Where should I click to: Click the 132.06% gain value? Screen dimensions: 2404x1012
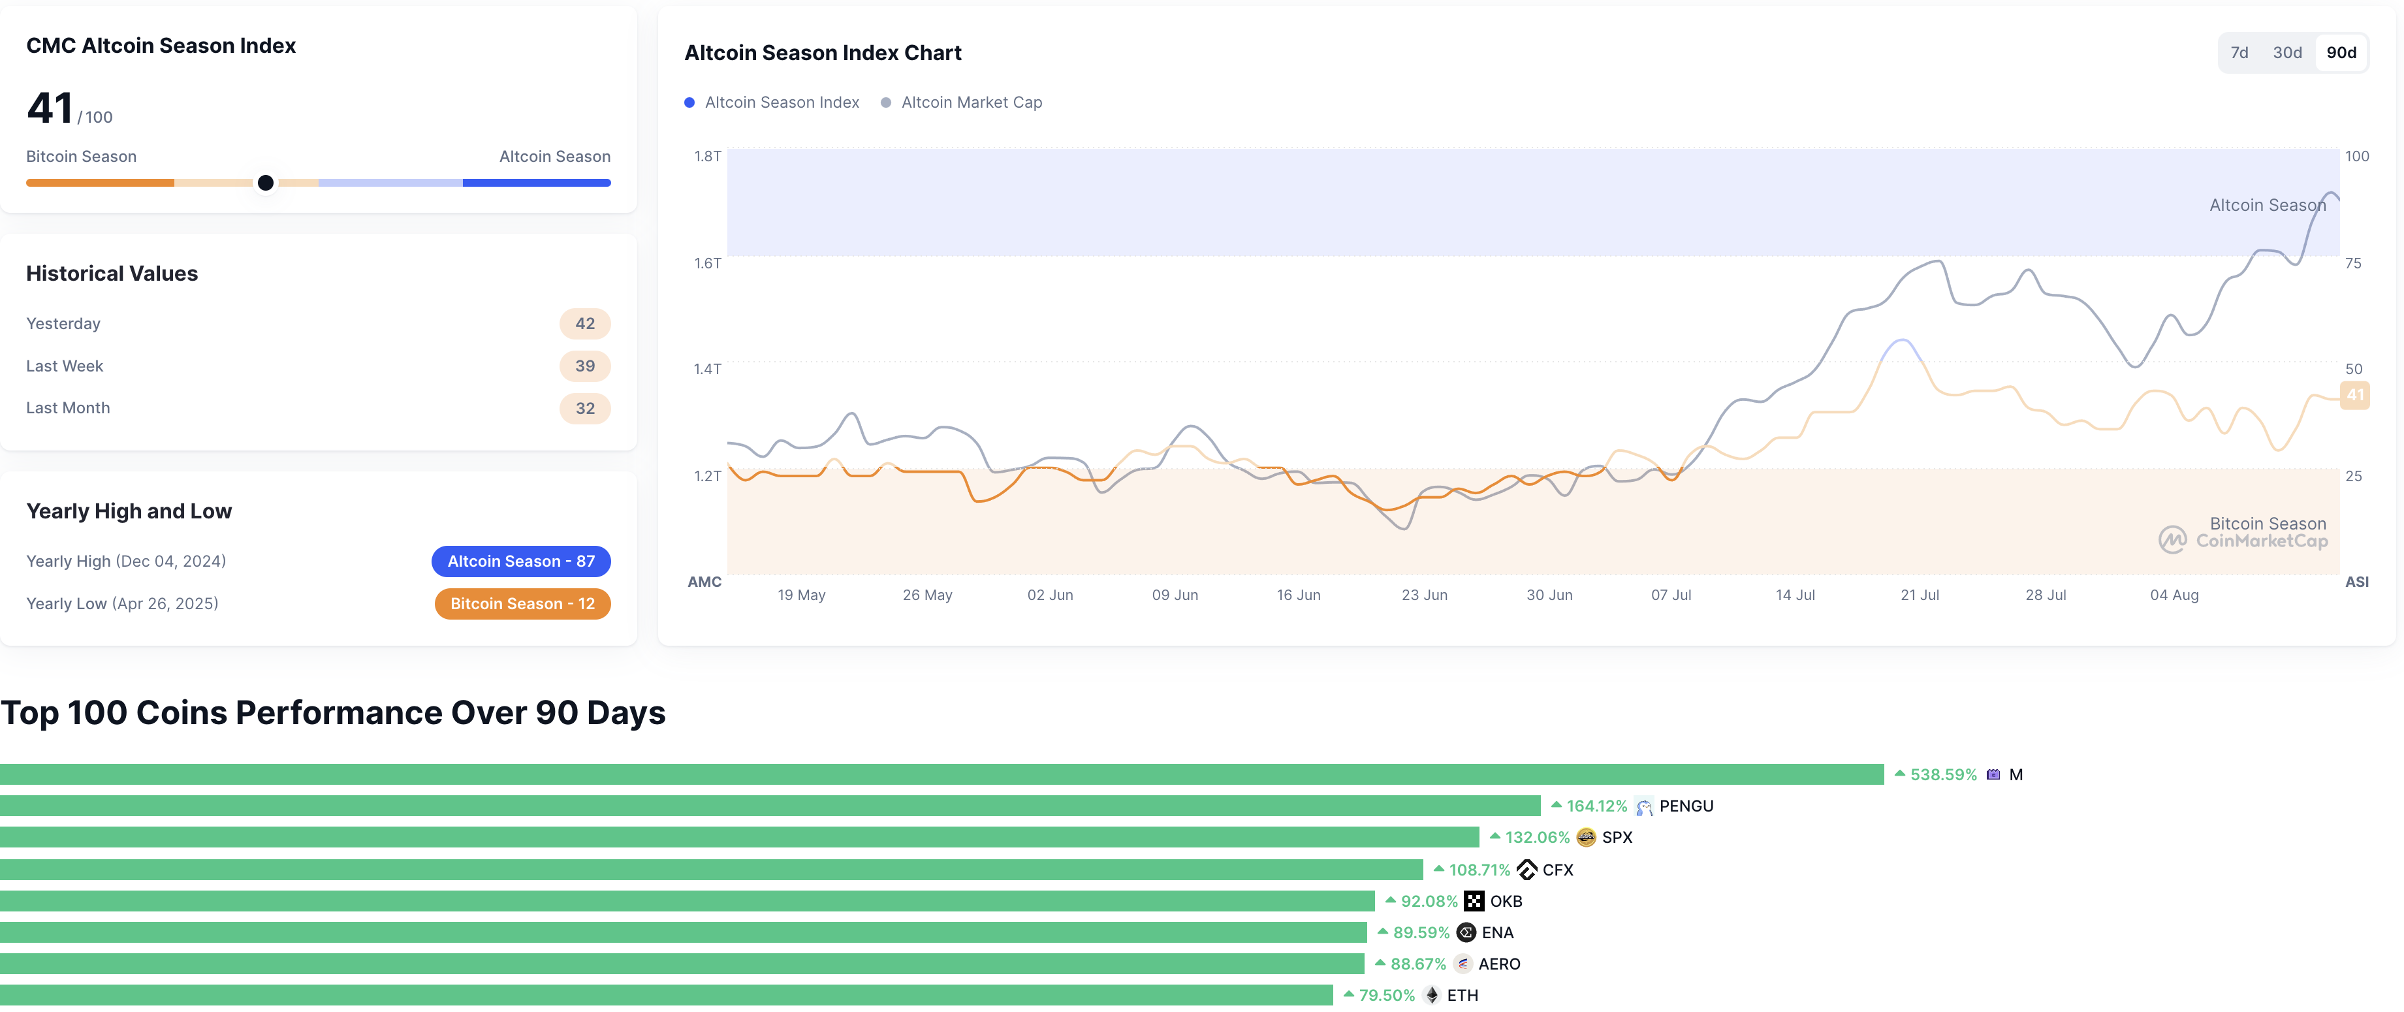coord(1537,838)
